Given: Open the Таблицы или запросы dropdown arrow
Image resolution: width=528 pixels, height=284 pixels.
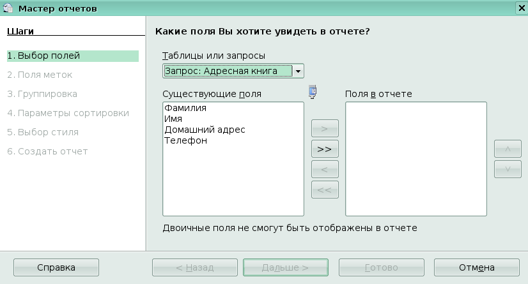Looking at the screenshot, I should click(299, 71).
